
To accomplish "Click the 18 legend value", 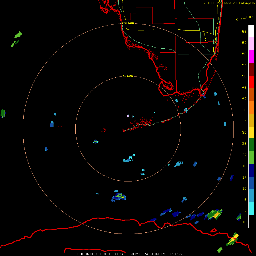I will pyautogui.click(x=244, y=166).
